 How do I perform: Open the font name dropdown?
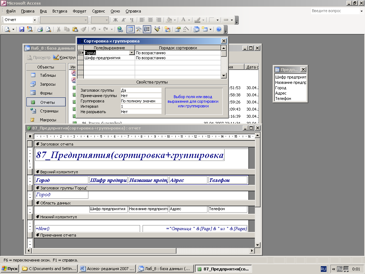[x=86, y=20]
